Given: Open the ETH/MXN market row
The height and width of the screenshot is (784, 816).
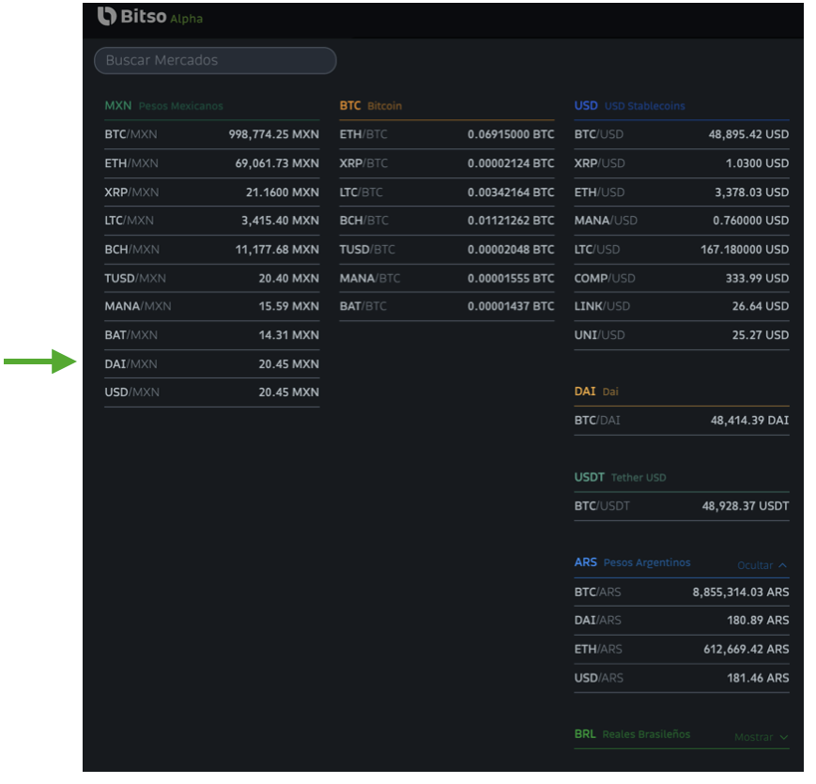Looking at the screenshot, I should coord(214,165).
